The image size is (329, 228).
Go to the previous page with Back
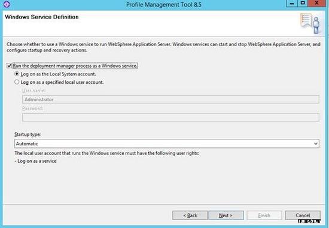click(x=190, y=215)
